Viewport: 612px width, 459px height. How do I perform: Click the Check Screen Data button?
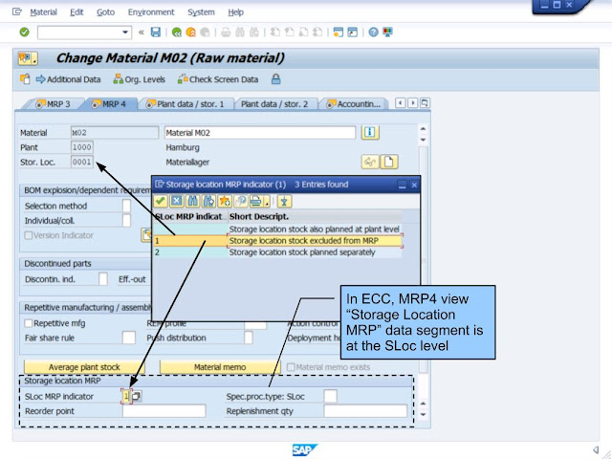tap(218, 79)
